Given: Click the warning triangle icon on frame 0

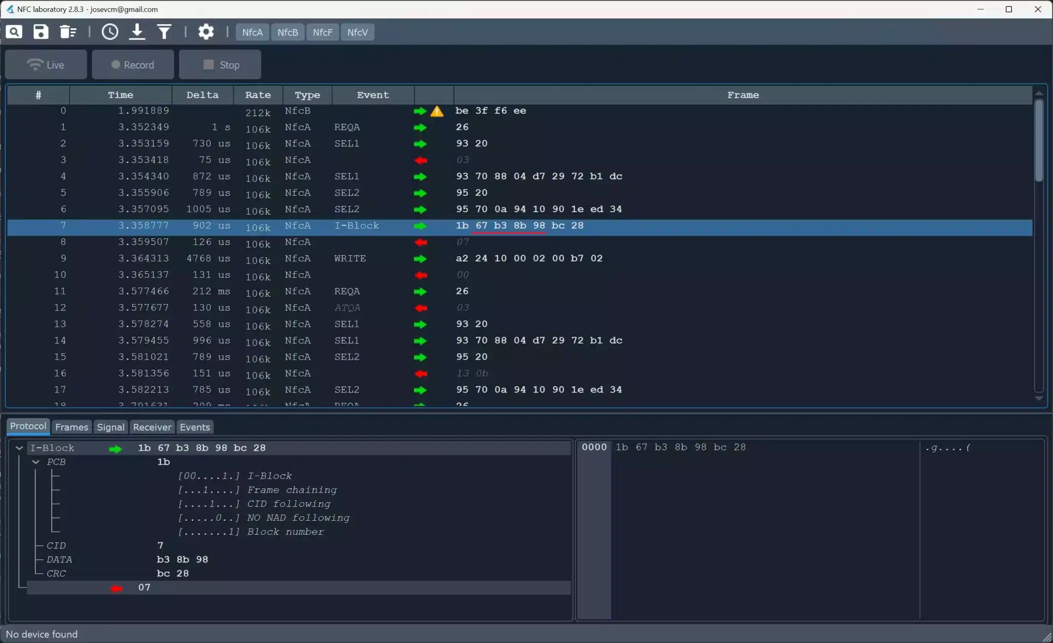Looking at the screenshot, I should point(437,111).
